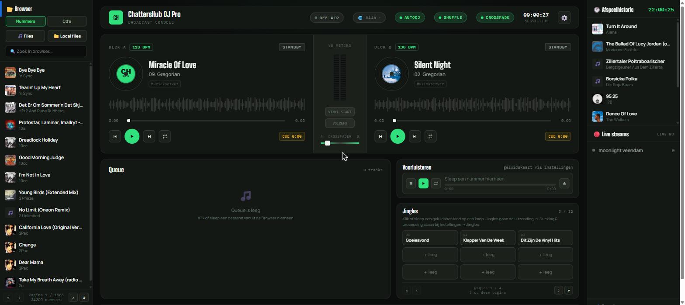The width and height of the screenshot is (685, 305).
Task: Select live stream moonlight veendam
Action: pos(633,150)
